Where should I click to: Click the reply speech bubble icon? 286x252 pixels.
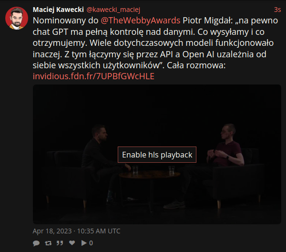36,243
